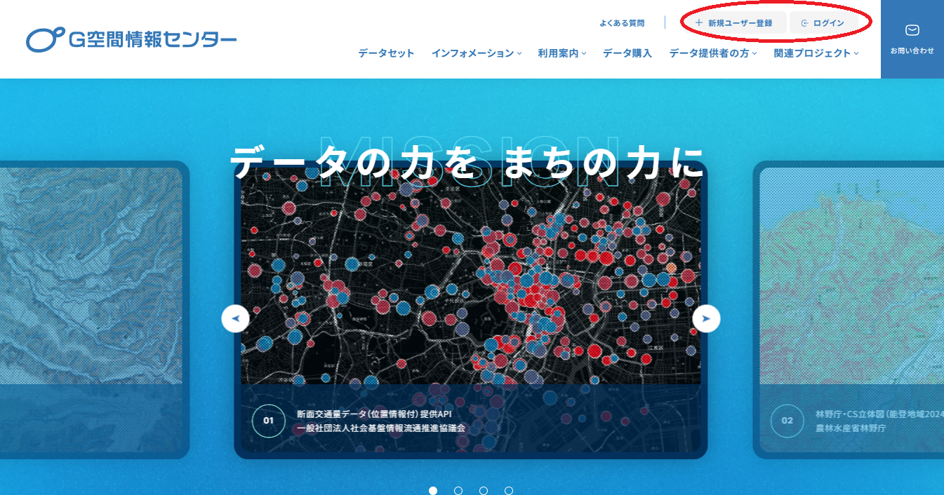Select third carousel pagination dot
The image size is (944, 495).
tap(484, 491)
